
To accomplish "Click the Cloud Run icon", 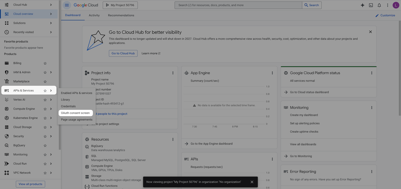I will coord(7,164).
